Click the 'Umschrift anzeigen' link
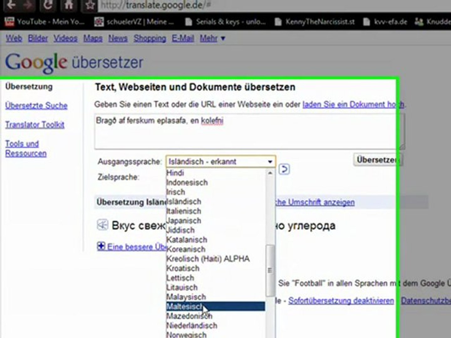The height and width of the screenshot is (338, 451). pyautogui.click(x=314, y=202)
